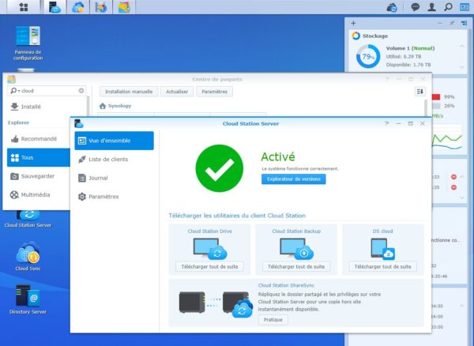Open Panneau de configuration desktop icon
474x346 pixels.
pyautogui.click(x=28, y=43)
